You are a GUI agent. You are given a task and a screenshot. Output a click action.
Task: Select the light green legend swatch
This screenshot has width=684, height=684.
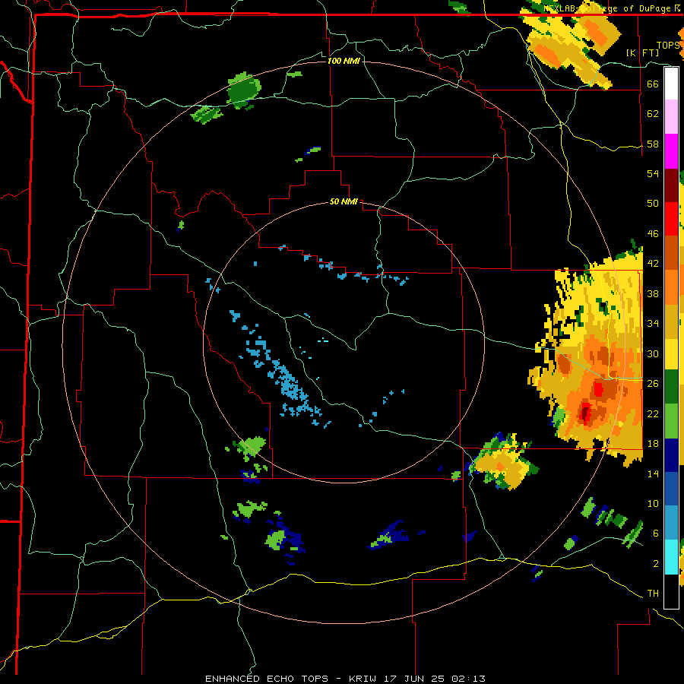[671, 421]
